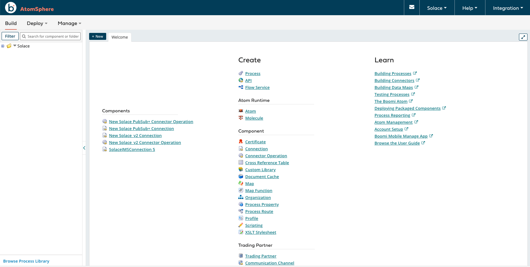
Task: Select the Welcome tab
Action: tap(120, 37)
